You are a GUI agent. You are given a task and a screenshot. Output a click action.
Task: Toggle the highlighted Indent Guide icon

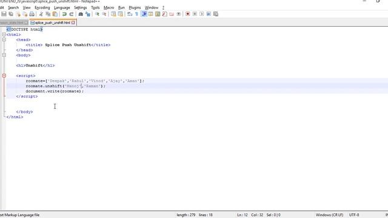pos(144,14)
